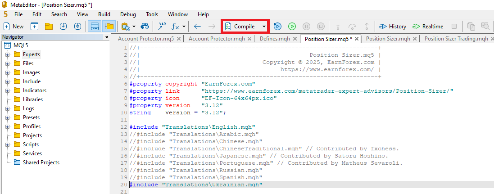
Task: Close the Navigator panel
Action: click(106, 37)
